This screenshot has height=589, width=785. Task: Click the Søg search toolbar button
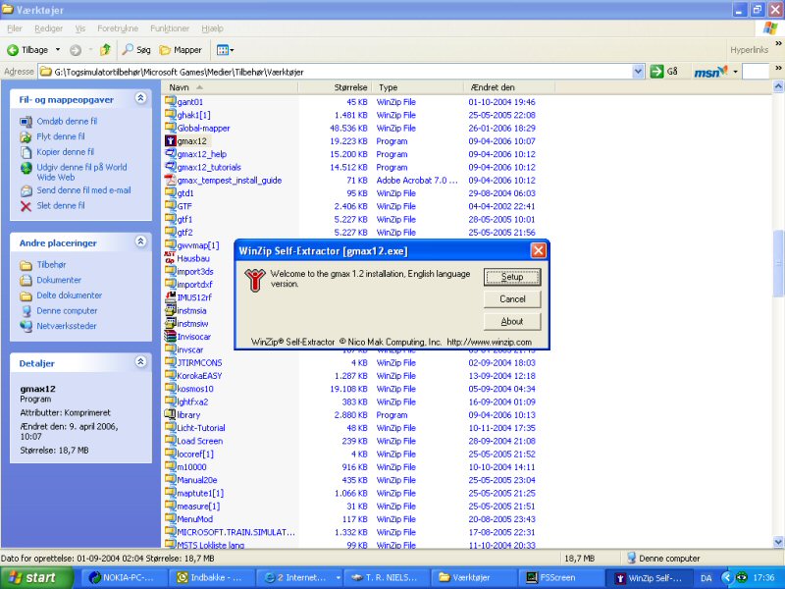pos(136,50)
